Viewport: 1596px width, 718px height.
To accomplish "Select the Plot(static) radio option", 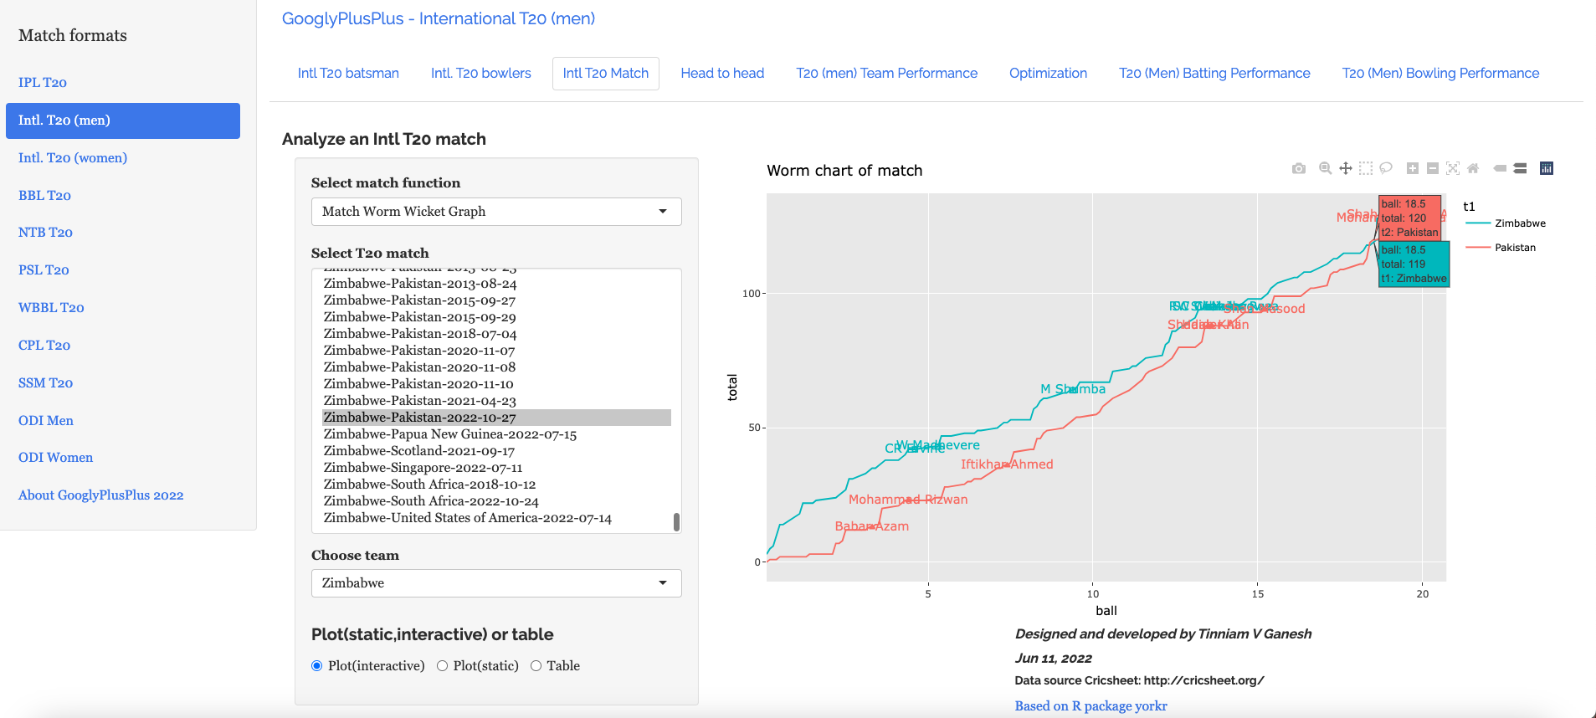I will pos(442,666).
